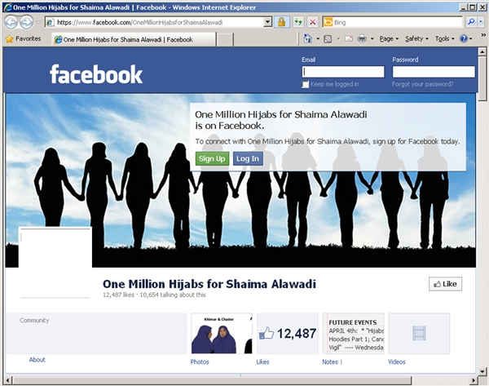Click the Password input field

434,72
